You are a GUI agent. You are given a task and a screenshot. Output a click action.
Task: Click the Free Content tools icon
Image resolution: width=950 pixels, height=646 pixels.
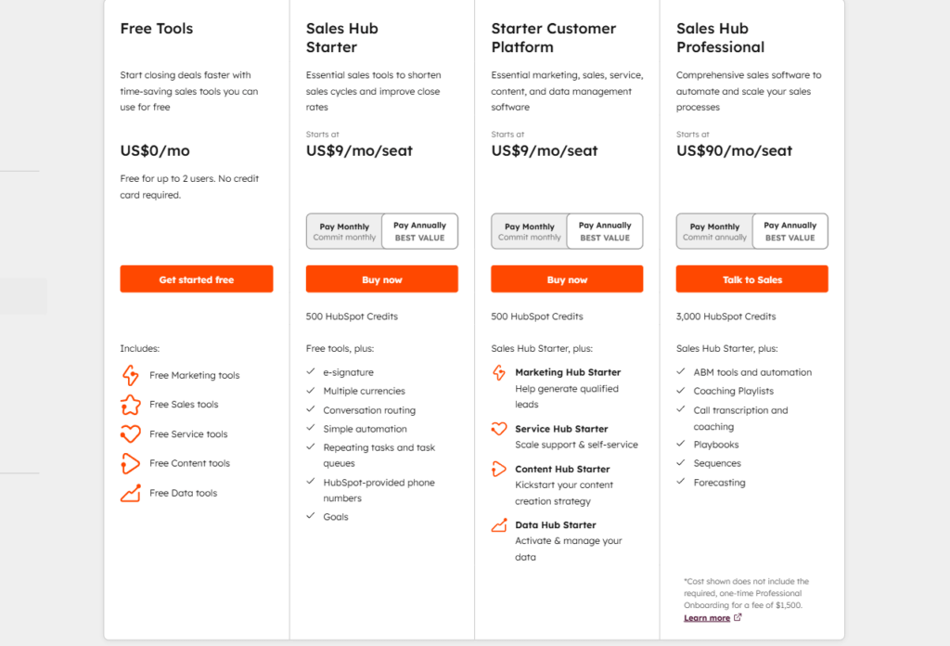(x=131, y=463)
